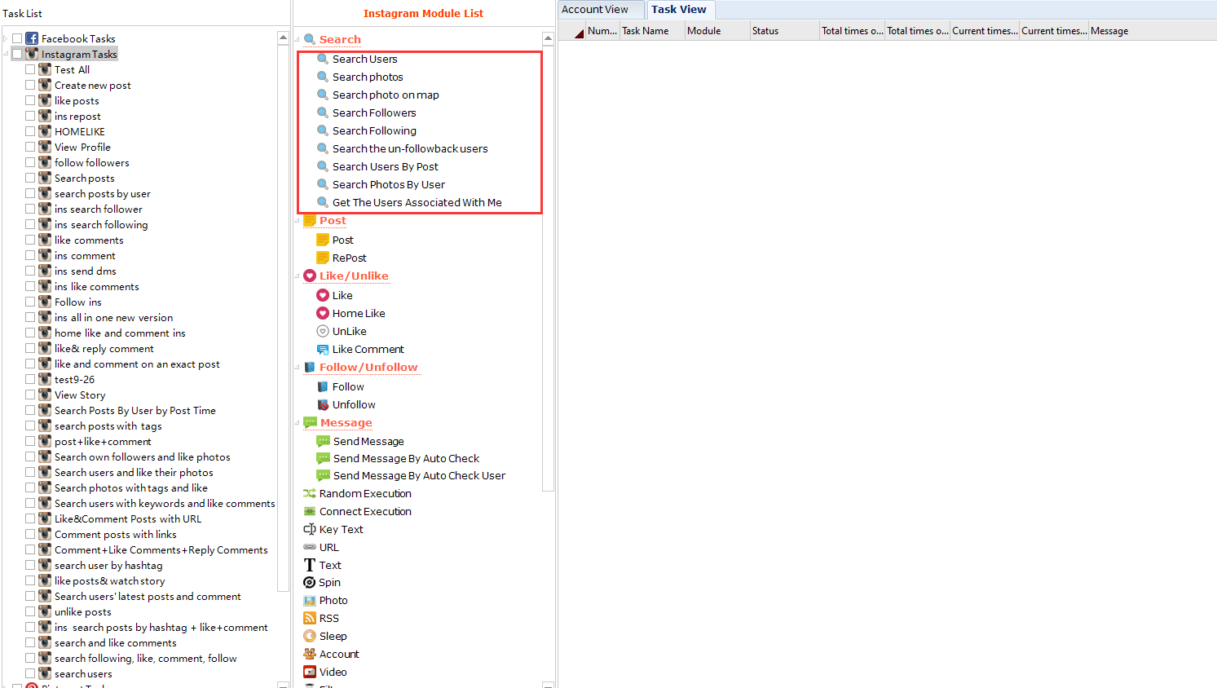The image size is (1217, 688).
Task: Click the Num... column header
Action: [x=602, y=31]
